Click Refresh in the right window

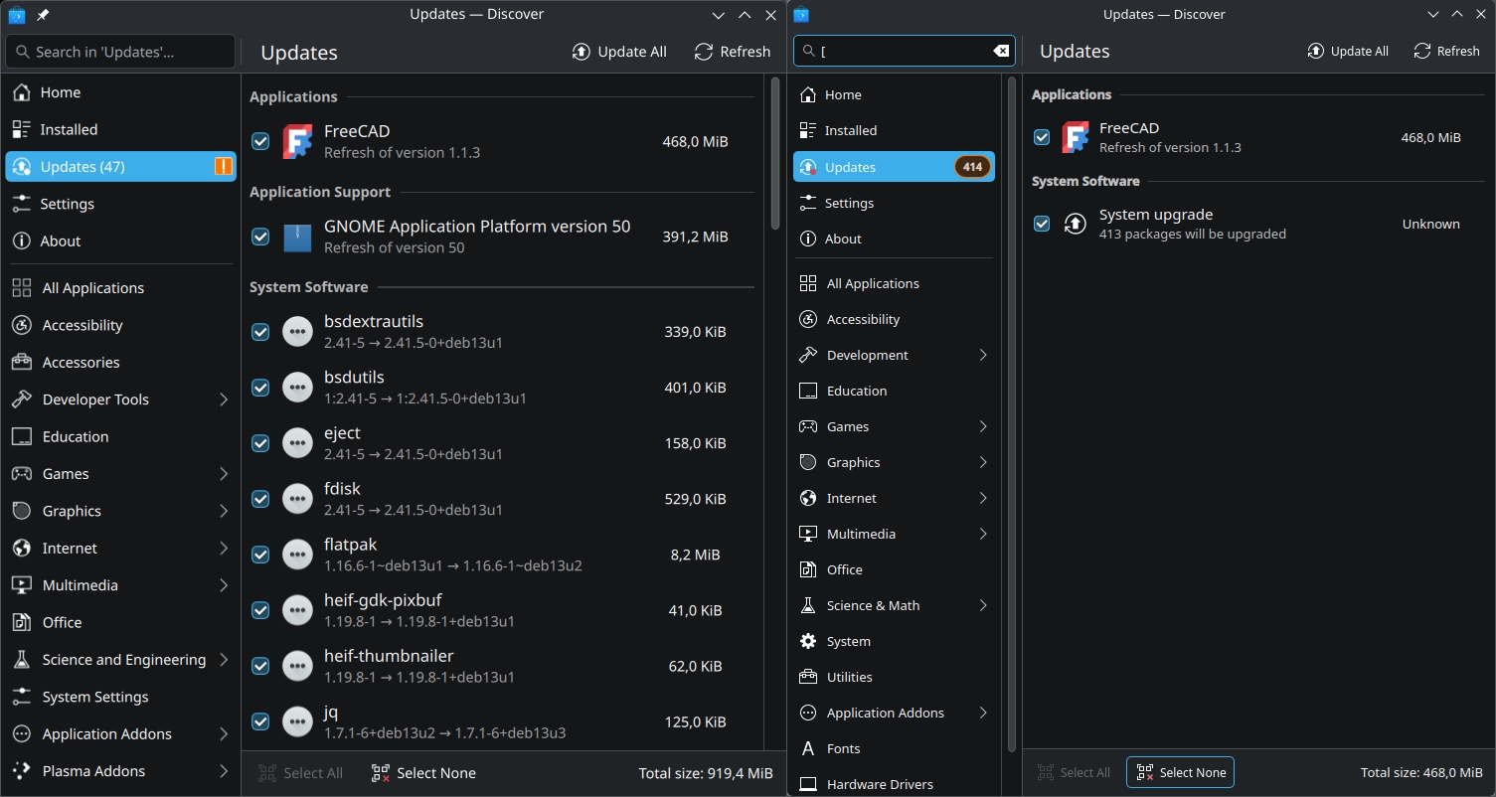tap(1447, 51)
